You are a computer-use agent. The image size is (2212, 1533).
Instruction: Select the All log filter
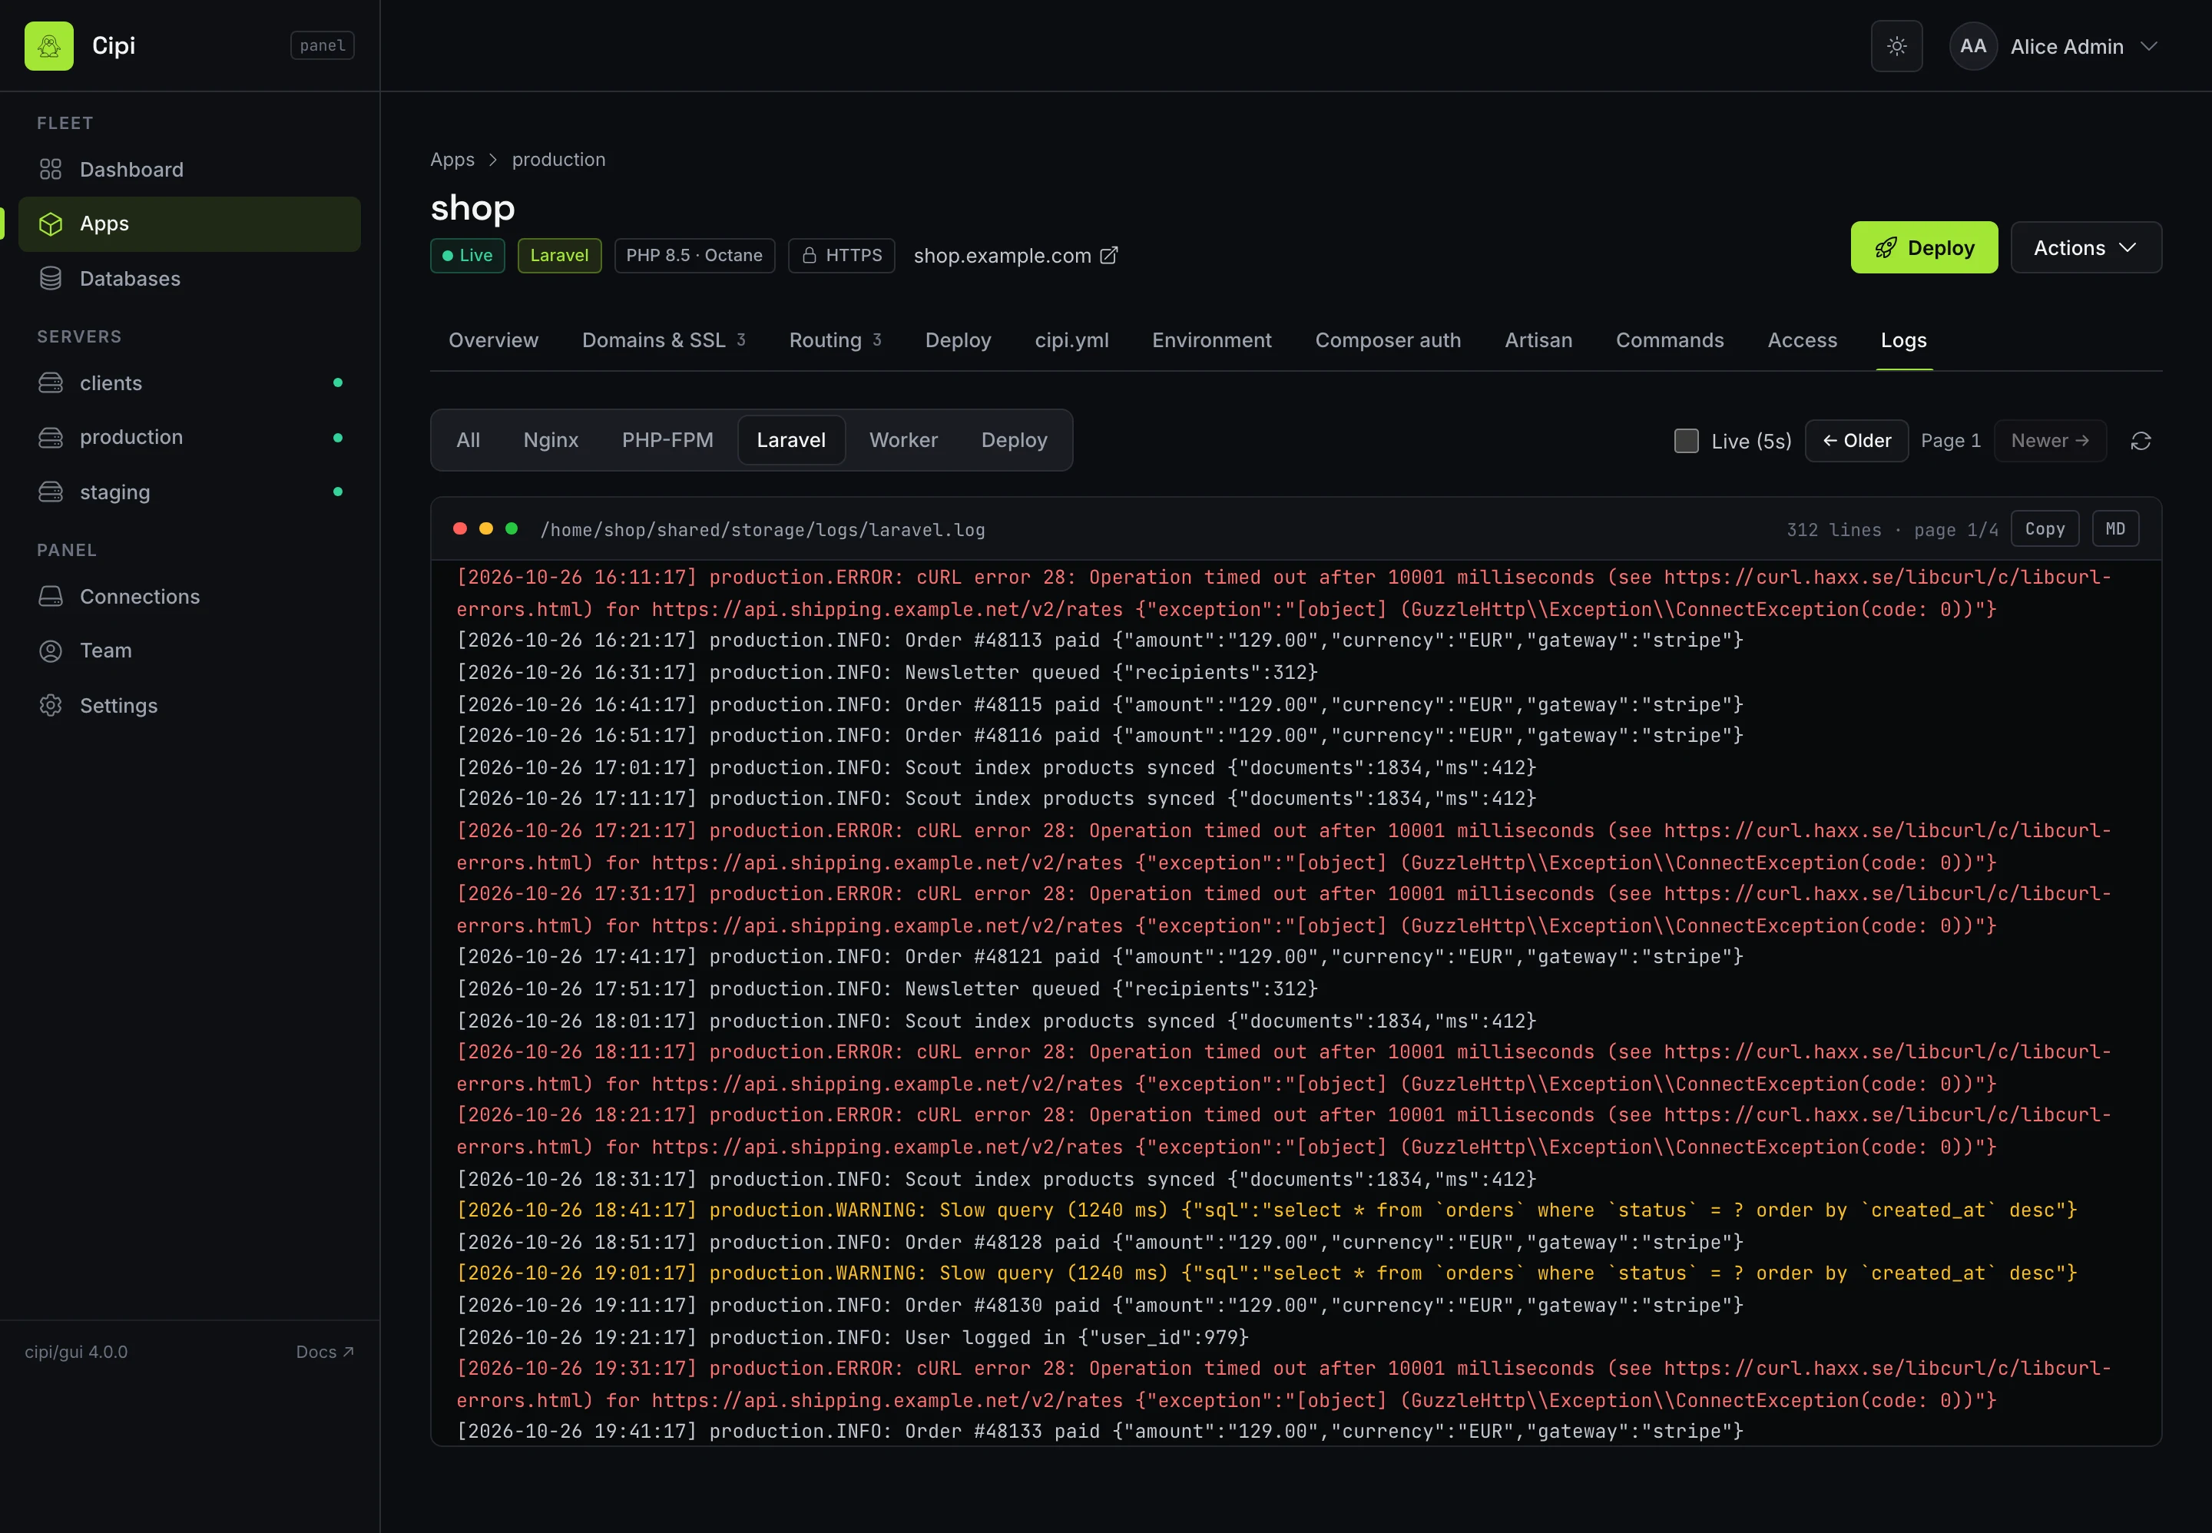tap(468, 440)
